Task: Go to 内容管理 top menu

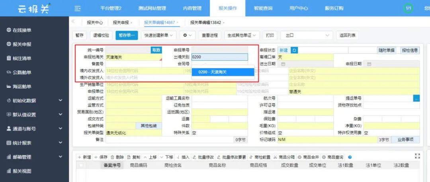Action: pyautogui.click(x=192, y=8)
